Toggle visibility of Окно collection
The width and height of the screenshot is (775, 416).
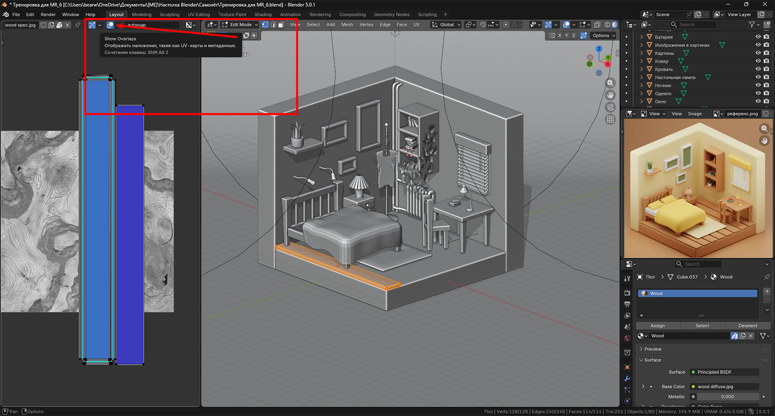pyautogui.click(x=758, y=102)
